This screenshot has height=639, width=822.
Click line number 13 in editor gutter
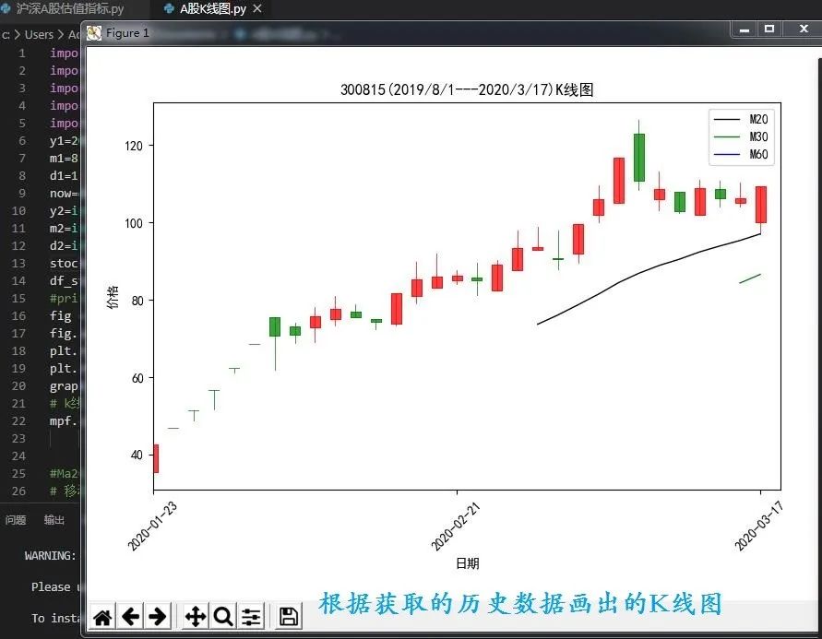coord(18,263)
